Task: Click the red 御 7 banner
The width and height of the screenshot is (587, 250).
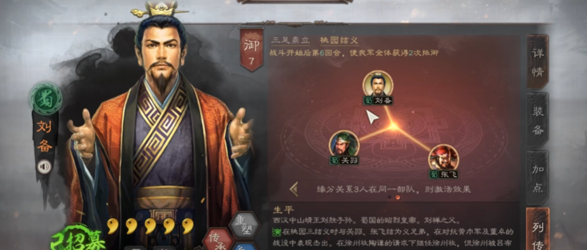Action: pos(251,50)
